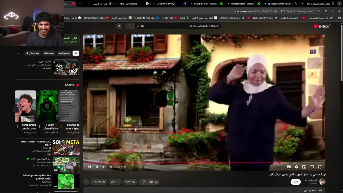Click the YouTube logo
343x193 pixels.
click(x=321, y=26)
